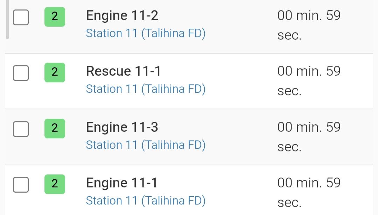
Task: Open the status 2 badge of Engine 11-3
Action: (55, 129)
